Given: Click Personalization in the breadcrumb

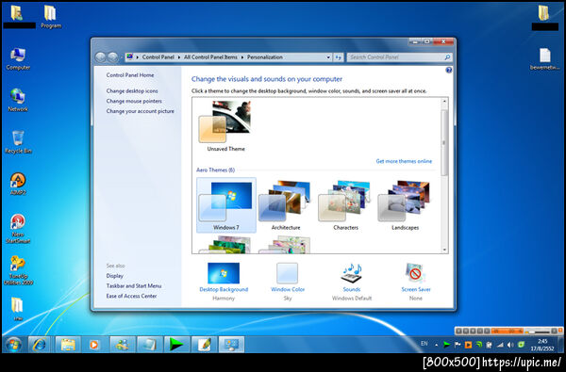Looking at the screenshot, I should 265,57.
